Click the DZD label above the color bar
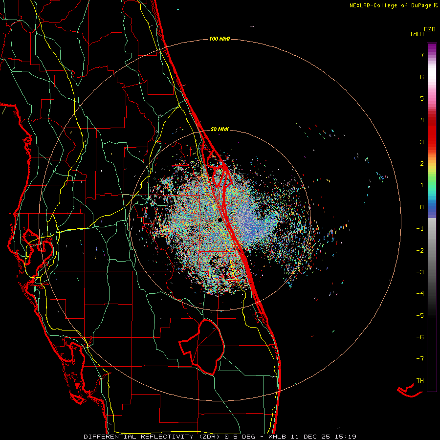Viewport: 440px width, 440px height. [x=430, y=29]
